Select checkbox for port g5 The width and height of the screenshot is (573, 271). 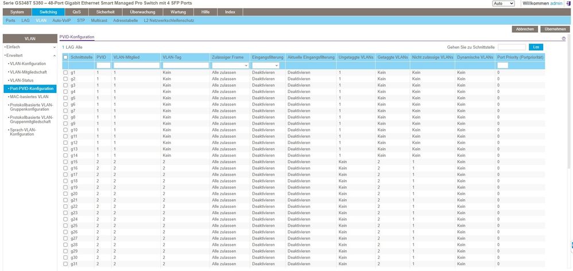[65, 98]
